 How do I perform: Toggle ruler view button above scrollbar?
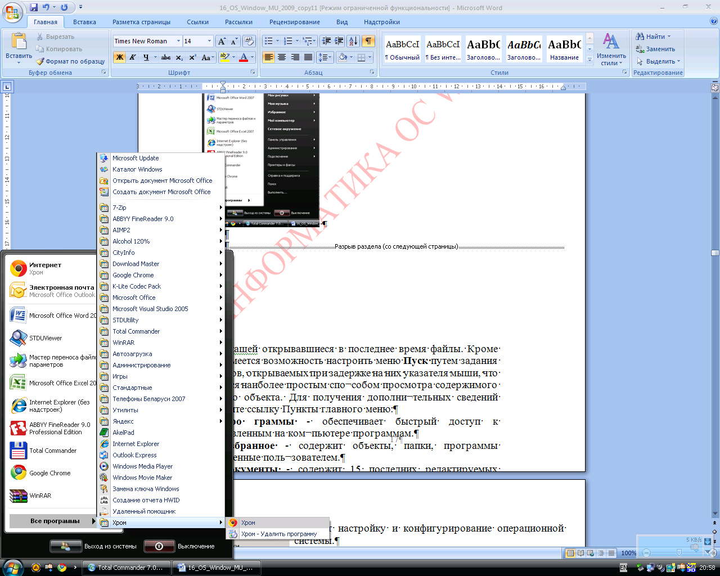(715, 88)
